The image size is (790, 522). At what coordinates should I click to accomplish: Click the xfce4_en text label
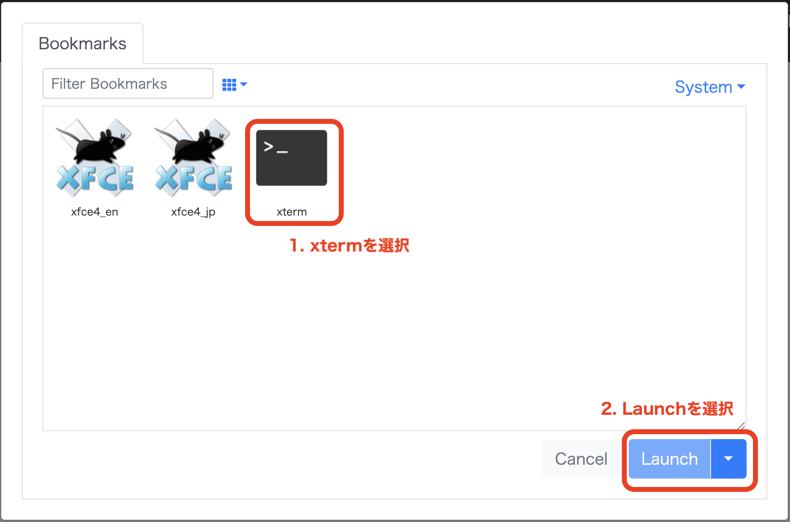tap(95, 212)
